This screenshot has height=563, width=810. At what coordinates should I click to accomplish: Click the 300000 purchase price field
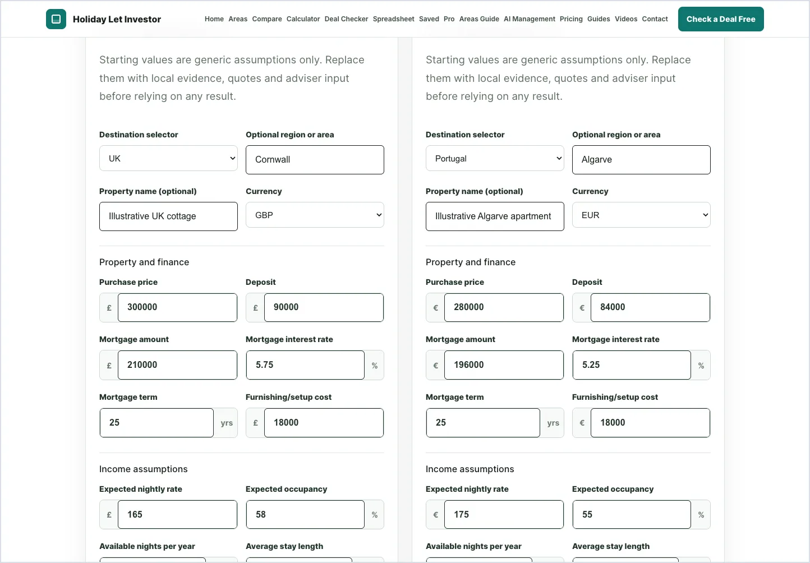click(x=177, y=307)
